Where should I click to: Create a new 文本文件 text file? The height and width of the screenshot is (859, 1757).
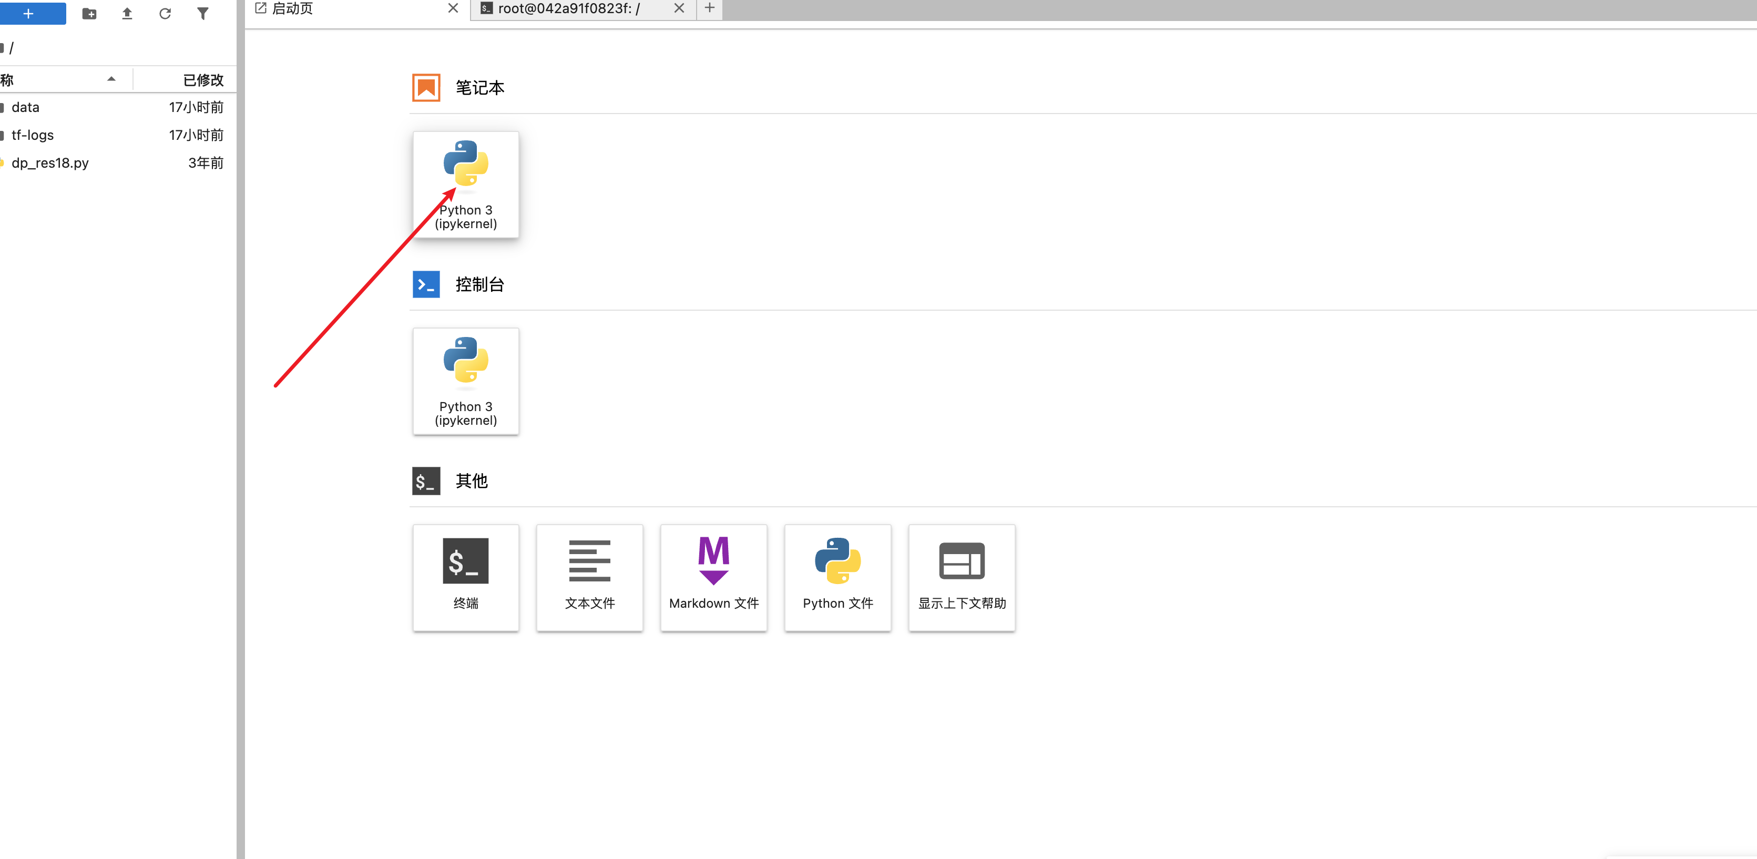[589, 577]
